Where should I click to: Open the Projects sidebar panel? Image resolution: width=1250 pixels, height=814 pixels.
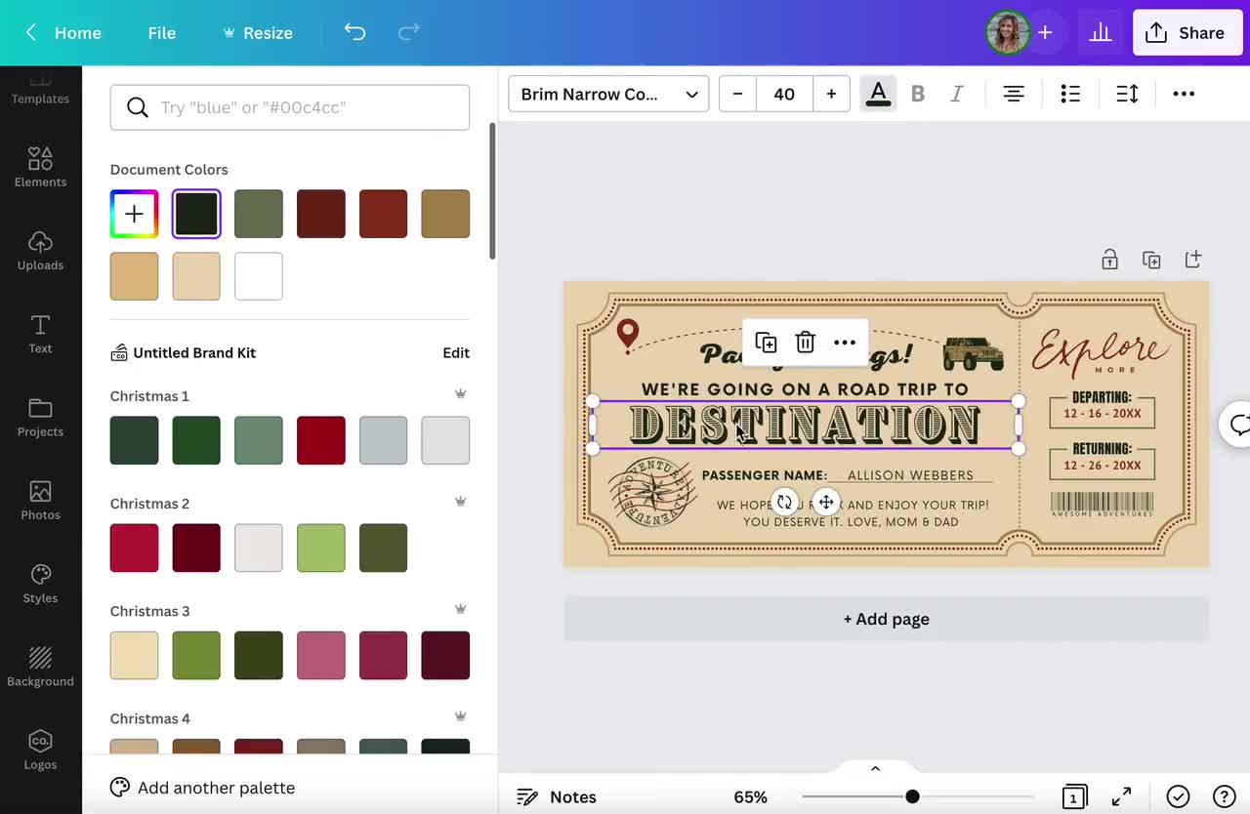pyautogui.click(x=40, y=417)
